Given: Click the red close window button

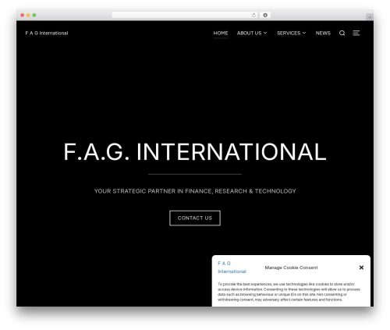Looking at the screenshot, I should [x=23, y=15].
